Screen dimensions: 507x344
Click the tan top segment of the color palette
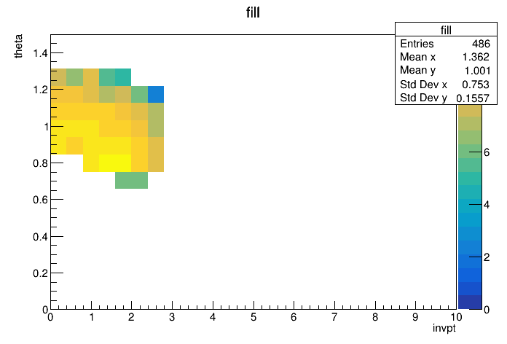(470, 111)
